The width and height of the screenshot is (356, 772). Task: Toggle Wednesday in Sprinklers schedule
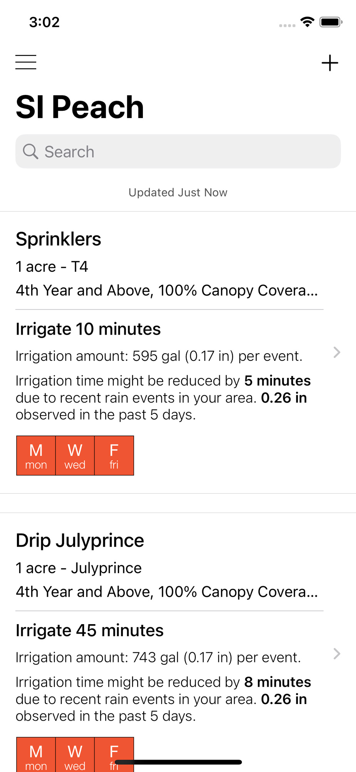(x=75, y=455)
